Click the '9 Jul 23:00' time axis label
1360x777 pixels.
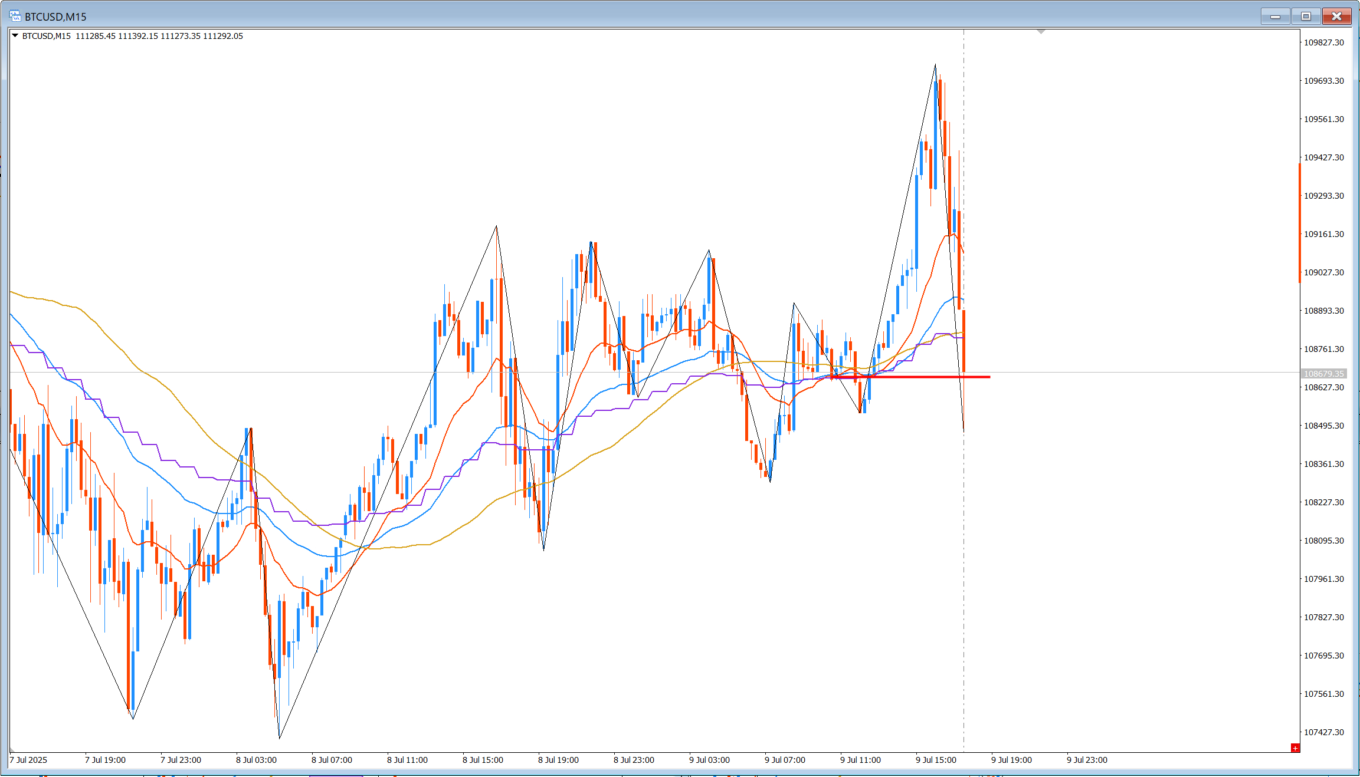coord(1087,760)
